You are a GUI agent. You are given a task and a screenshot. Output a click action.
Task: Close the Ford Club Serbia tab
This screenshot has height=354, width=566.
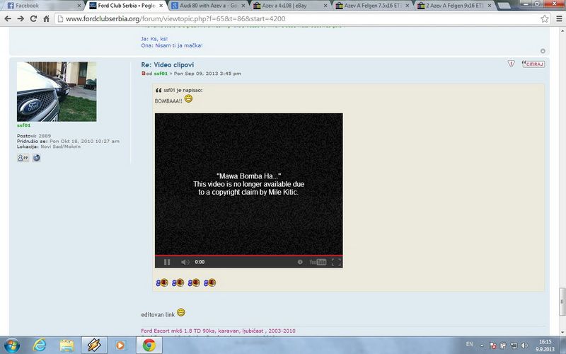pyautogui.click(x=161, y=6)
